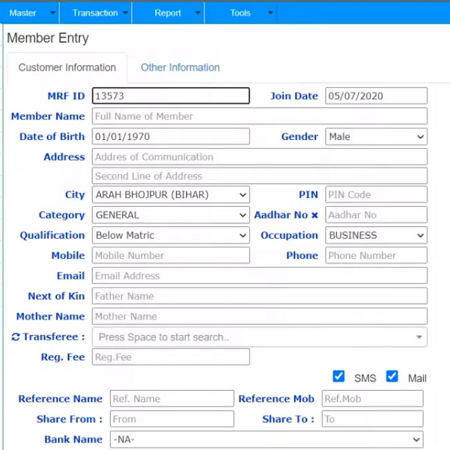Viewport: 450px width, 450px height.
Task: Open the Tools menu arrow
Action: point(271,13)
